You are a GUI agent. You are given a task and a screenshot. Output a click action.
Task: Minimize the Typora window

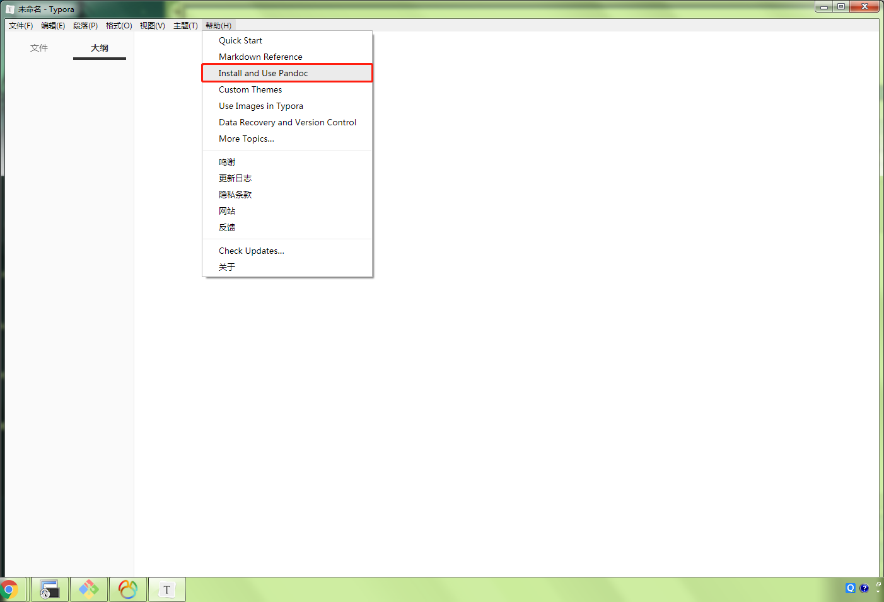[x=823, y=6]
